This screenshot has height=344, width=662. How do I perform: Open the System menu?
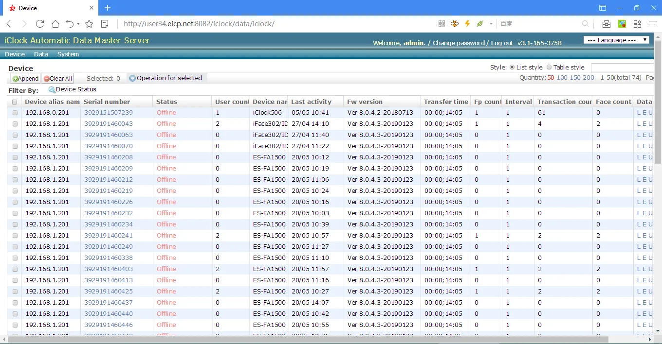68,54
